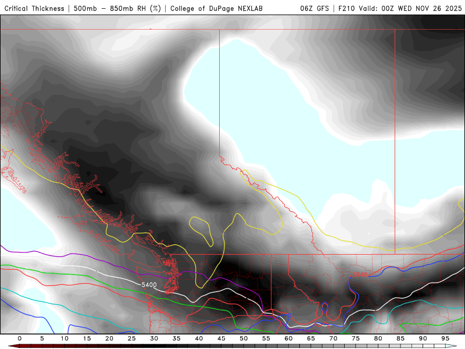Click the '70' tick on the color bar
The height and width of the screenshot is (349, 465).
(x=333, y=339)
